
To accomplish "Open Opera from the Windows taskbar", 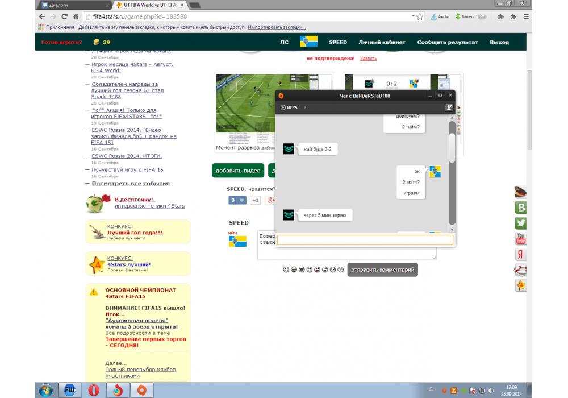I will 94,390.
